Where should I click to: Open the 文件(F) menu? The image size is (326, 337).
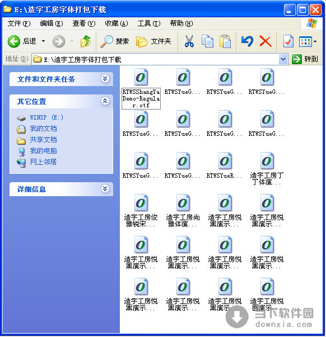pyautogui.click(x=19, y=23)
